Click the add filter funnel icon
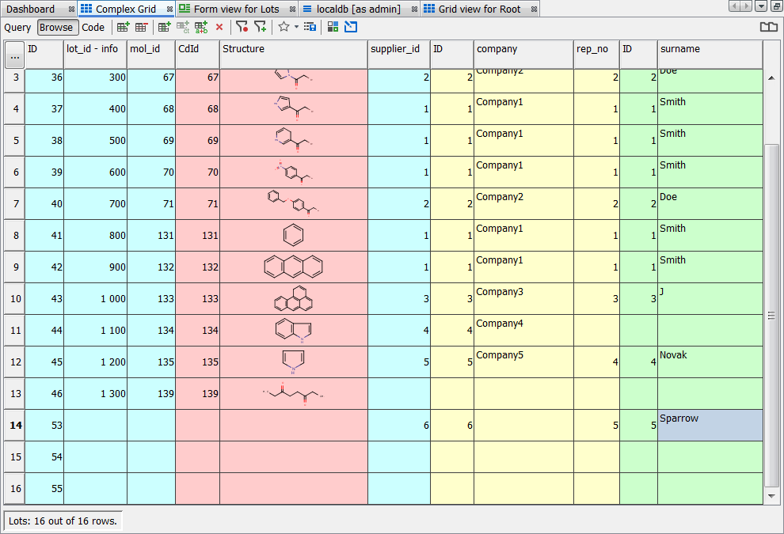 point(260,27)
